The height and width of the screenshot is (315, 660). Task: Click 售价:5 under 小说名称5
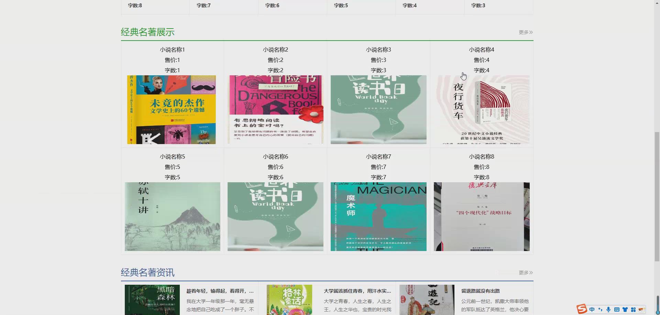(172, 167)
